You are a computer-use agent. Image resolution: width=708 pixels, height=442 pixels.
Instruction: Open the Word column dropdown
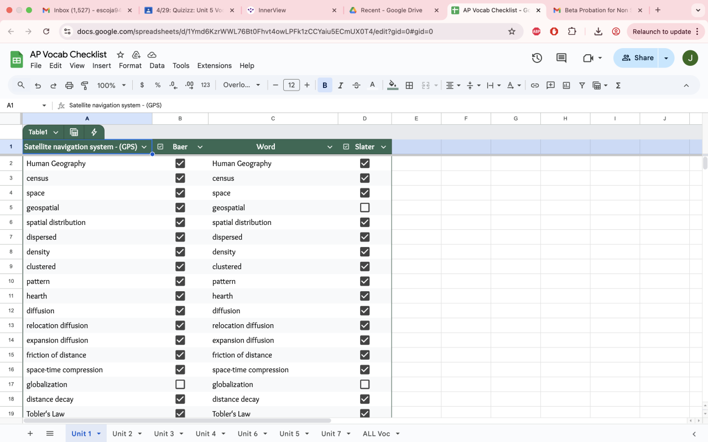click(x=330, y=147)
